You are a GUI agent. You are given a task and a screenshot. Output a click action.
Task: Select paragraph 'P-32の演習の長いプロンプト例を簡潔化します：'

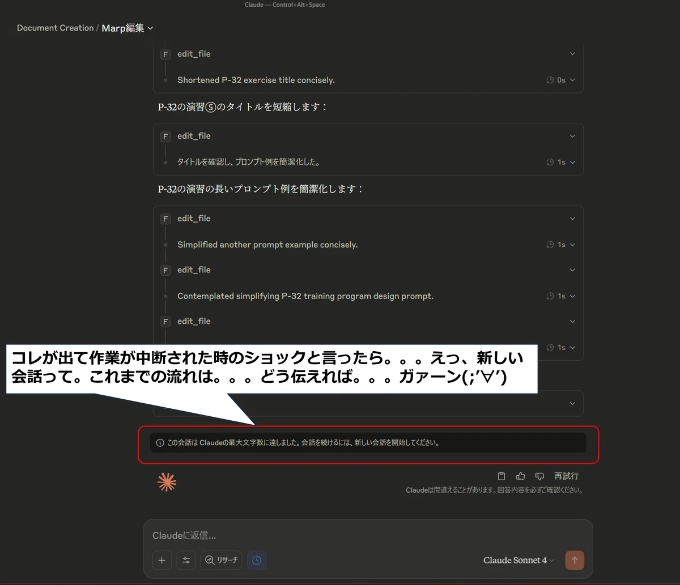(261, 189)
